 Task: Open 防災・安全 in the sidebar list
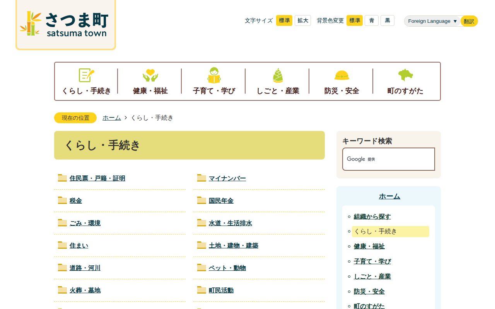point(369,292)
